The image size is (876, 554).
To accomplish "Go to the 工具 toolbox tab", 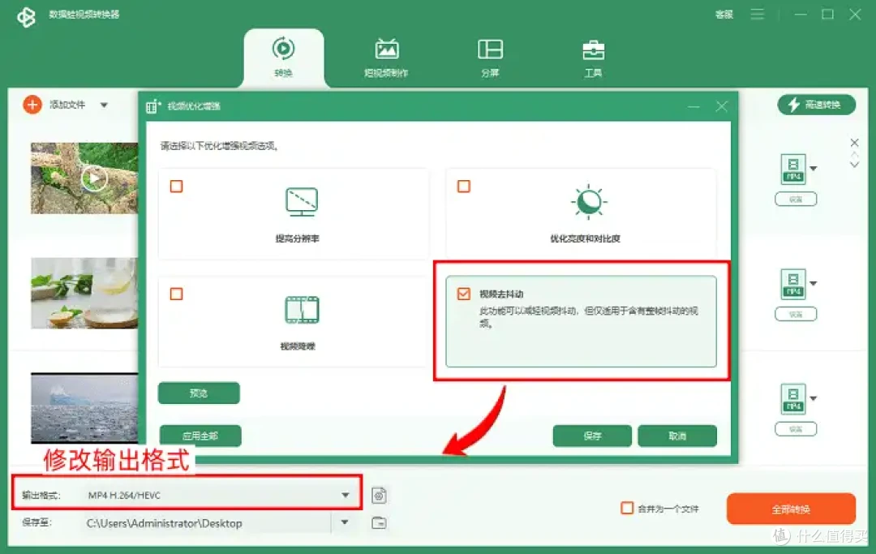I will 593,58.
